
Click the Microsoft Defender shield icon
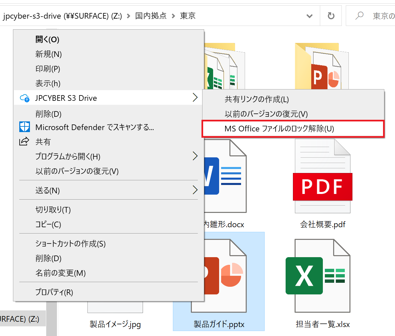pyautogui.click(x=25, y=127)
